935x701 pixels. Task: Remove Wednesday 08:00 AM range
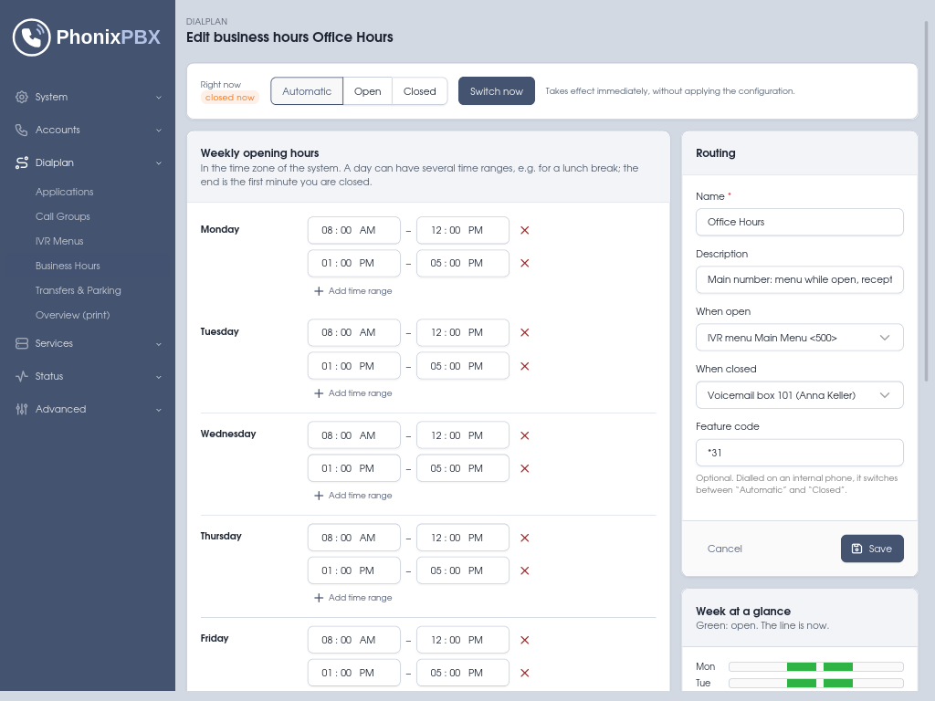point(525,435)
